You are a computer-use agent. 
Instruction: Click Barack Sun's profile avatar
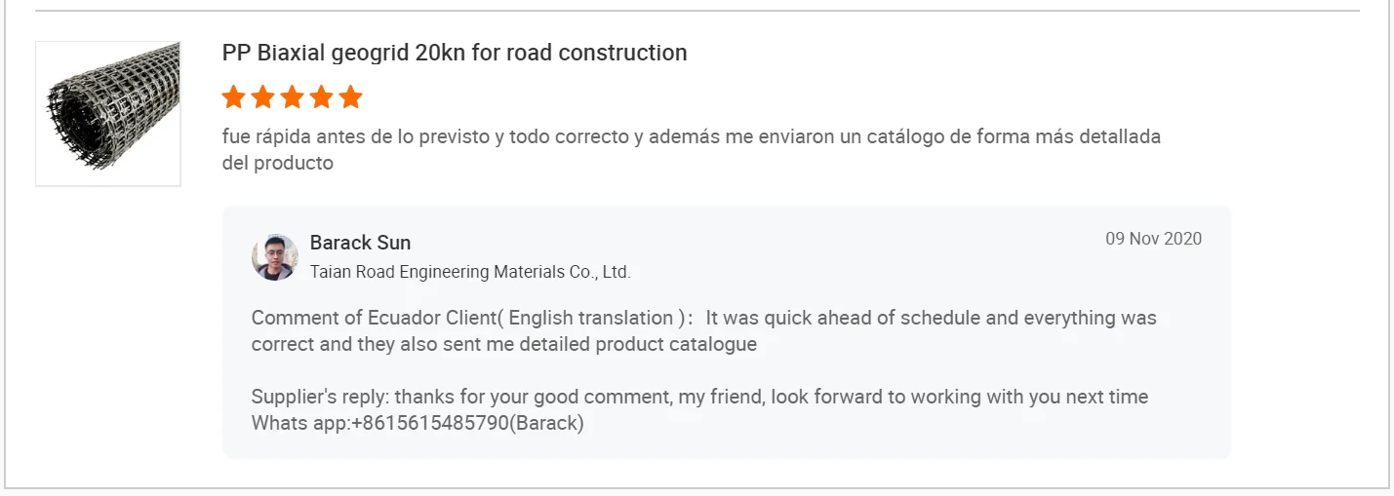[274, 257]
